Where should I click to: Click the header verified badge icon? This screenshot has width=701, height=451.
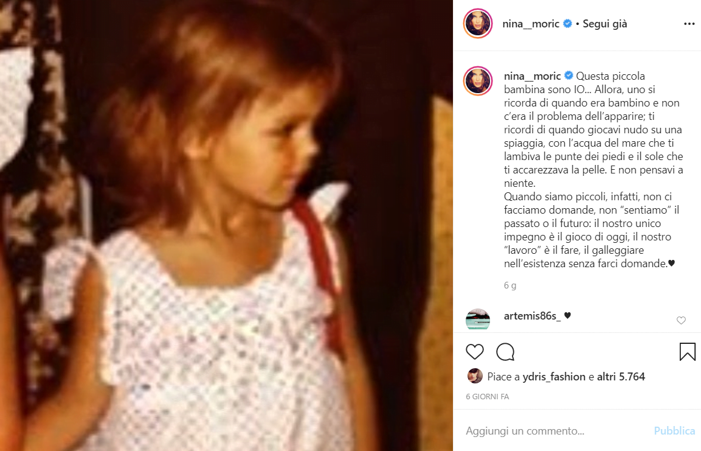click(x=567, y=24)
